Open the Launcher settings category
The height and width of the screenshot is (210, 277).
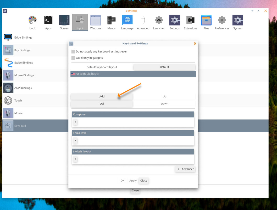click(159, 22)
